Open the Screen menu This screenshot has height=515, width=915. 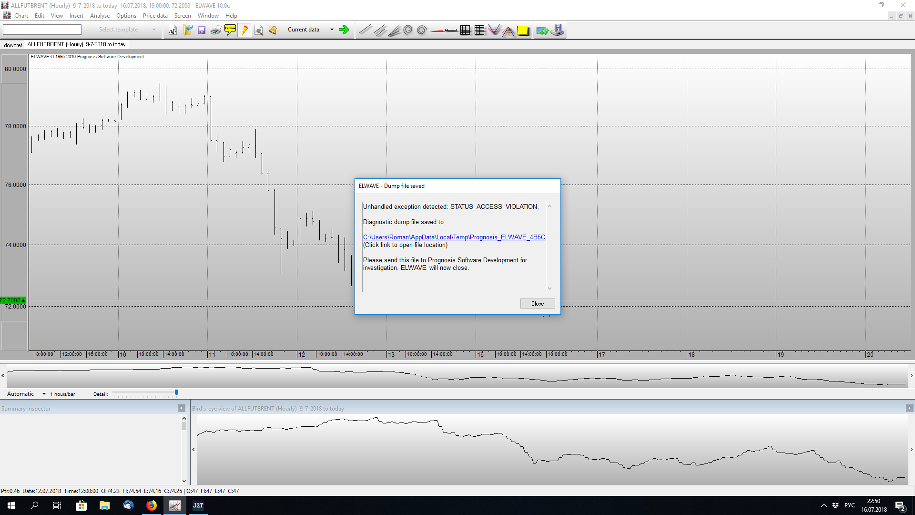tap(183, 16)
